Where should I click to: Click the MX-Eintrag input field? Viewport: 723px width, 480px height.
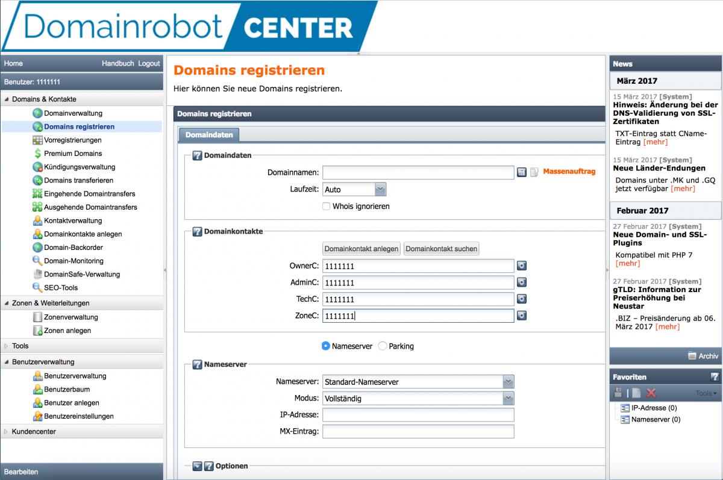click(418, 431)
